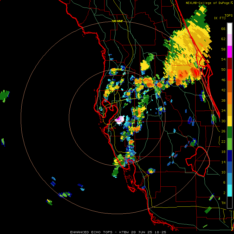Click the '100 NMI' range ring label

[117, 21]
